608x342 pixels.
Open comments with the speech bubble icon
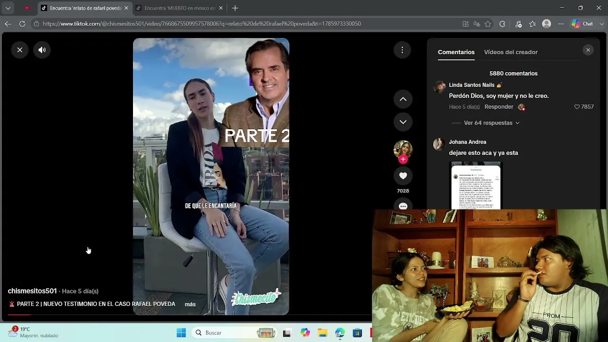point(403,206)
